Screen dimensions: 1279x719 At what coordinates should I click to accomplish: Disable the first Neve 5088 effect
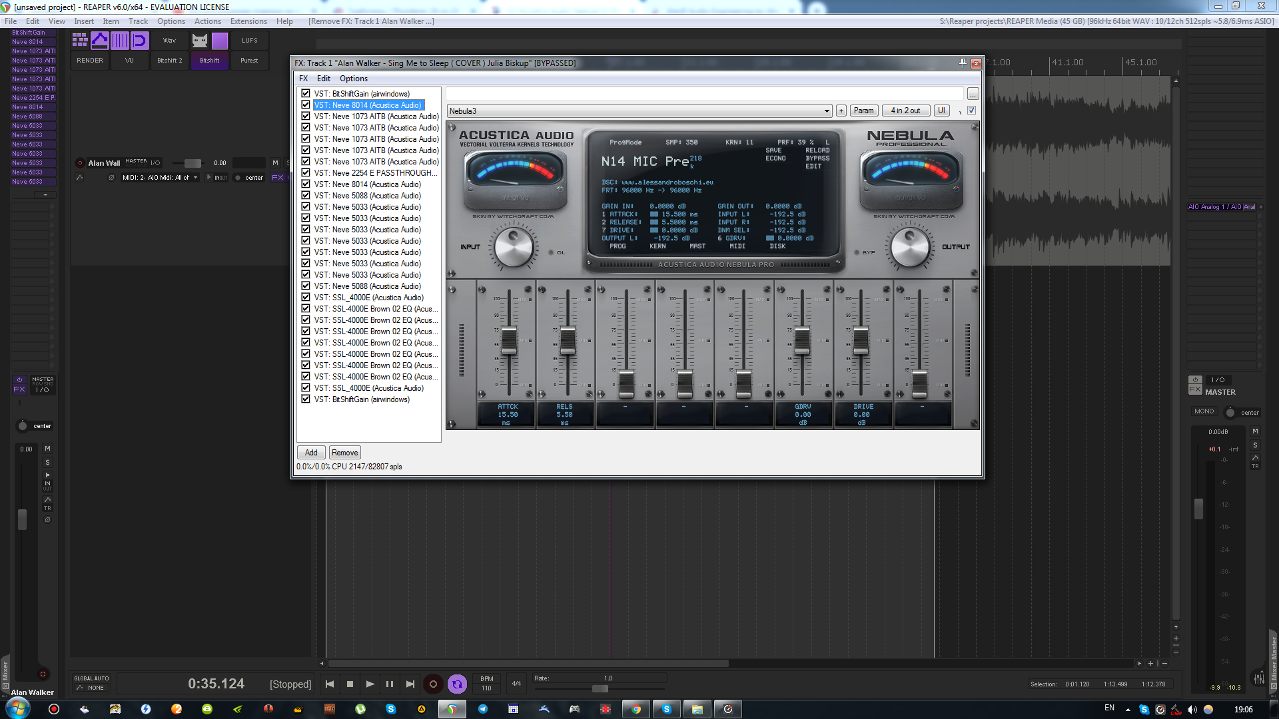(x=306, y=196)
